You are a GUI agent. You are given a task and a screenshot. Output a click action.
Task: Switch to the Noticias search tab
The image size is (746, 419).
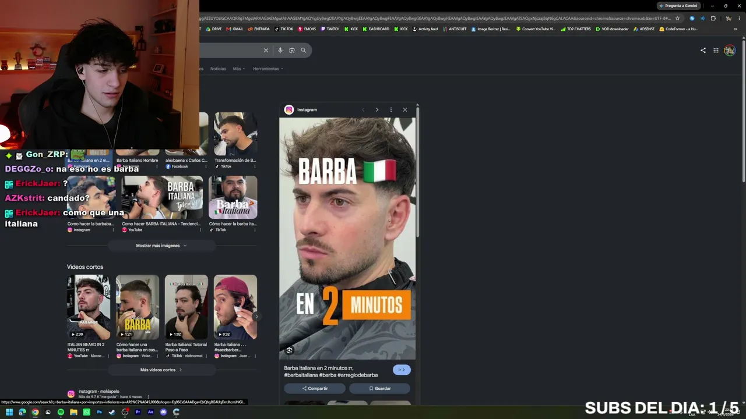pyautogui.click(x=218, y=69)
